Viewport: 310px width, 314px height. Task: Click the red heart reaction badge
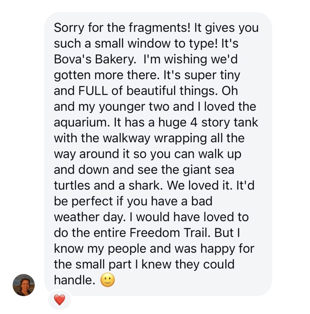[x=59, y=300]
